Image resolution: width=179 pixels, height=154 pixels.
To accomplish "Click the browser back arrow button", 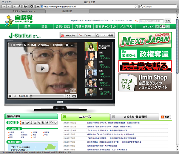I will click(x=4, y=6).
